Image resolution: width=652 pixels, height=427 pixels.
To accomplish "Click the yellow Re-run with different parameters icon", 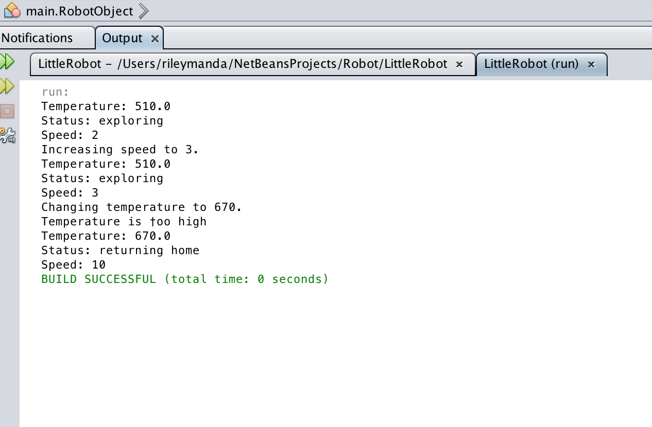I will (7, 86).
